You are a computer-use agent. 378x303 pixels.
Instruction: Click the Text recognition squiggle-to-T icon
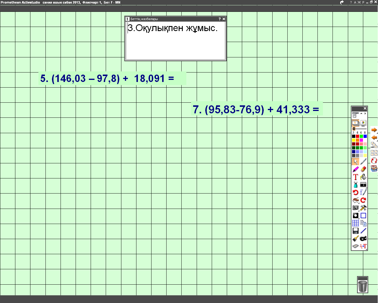pos(363,246)
